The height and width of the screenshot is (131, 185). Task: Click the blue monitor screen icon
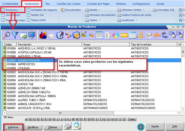pyautogui.click(x=31, y=35)
